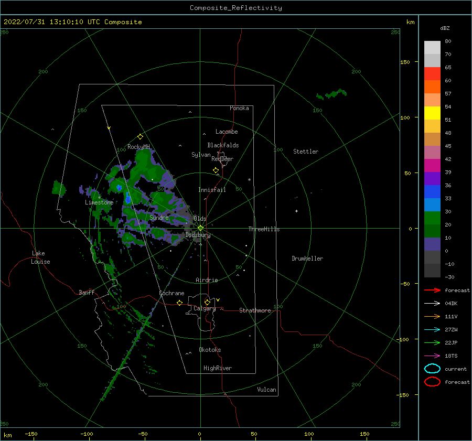Click the 80 dBZ value at legend top
This screenshot has width=472, height=441.
click(x=448, y=41)
